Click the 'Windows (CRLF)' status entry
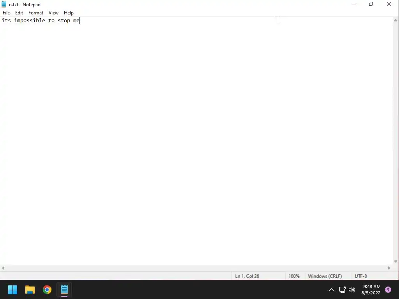 [325, 276]
